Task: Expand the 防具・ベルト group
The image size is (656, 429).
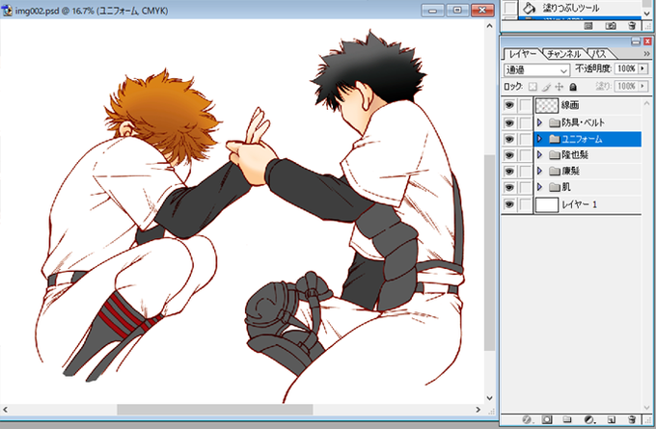Action: [539, 122]
